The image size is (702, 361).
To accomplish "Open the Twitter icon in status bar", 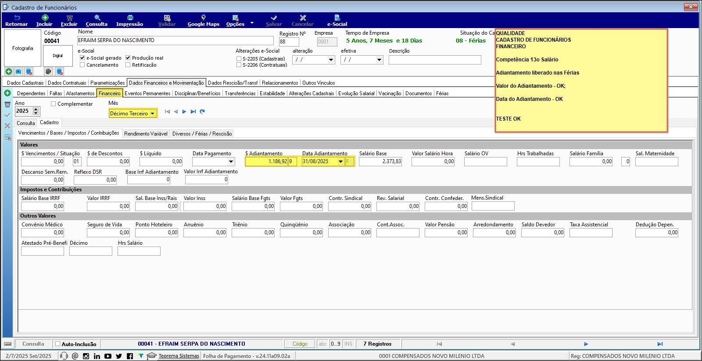I will pos(119,356).
